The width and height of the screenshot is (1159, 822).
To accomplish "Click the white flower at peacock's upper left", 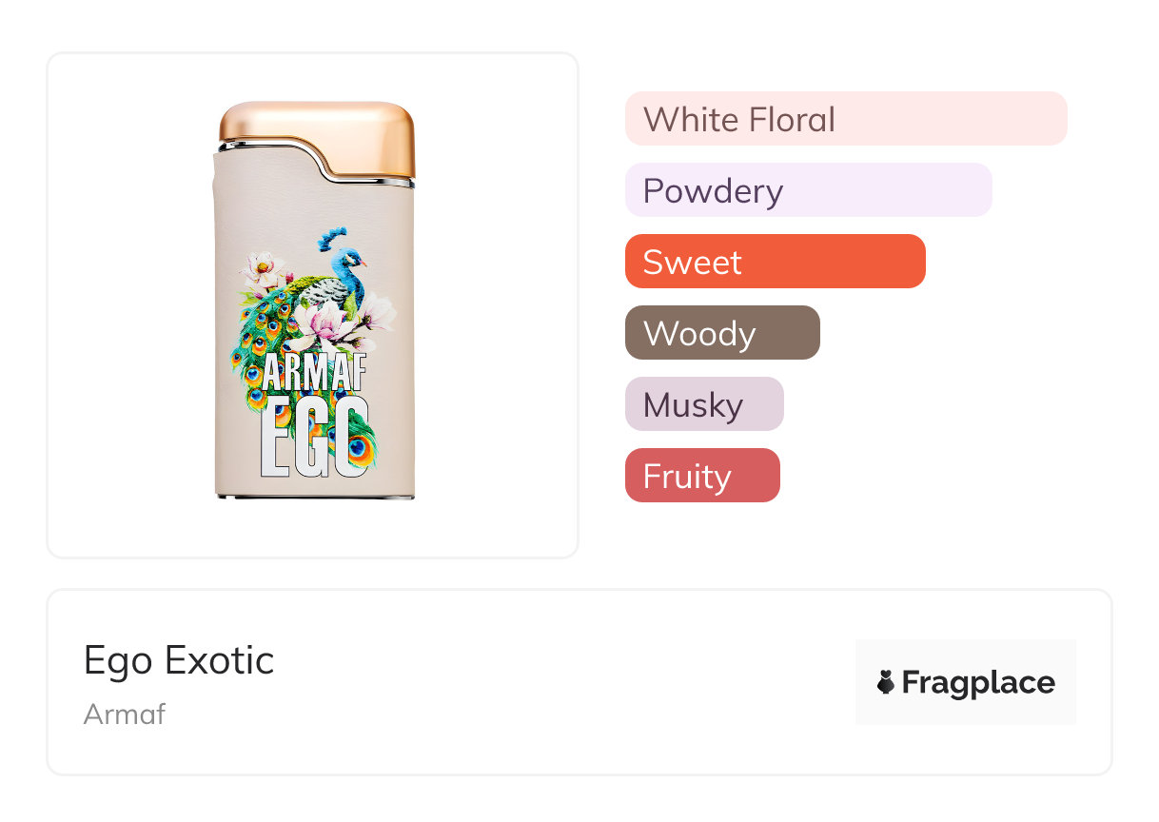I will [x=263, y=266].
